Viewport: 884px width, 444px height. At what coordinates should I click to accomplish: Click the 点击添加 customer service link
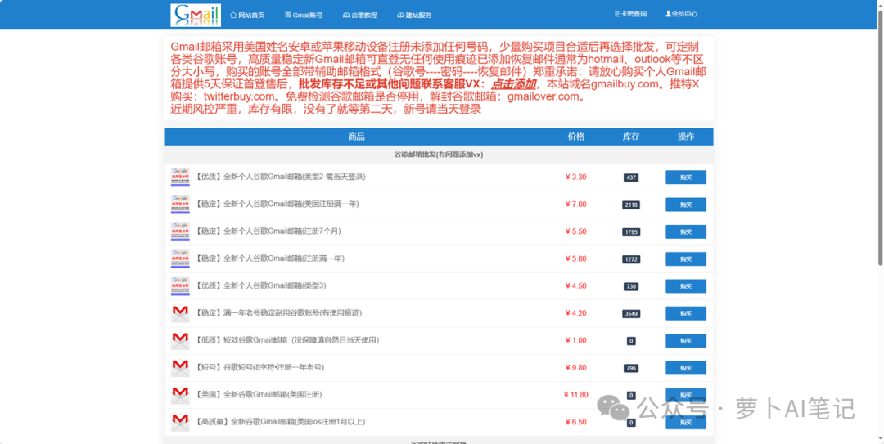pos(513,84)
